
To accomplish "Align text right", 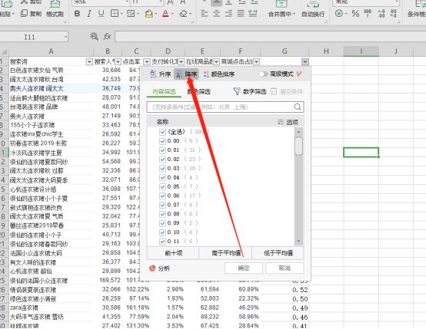I will [x=228, y=13].
